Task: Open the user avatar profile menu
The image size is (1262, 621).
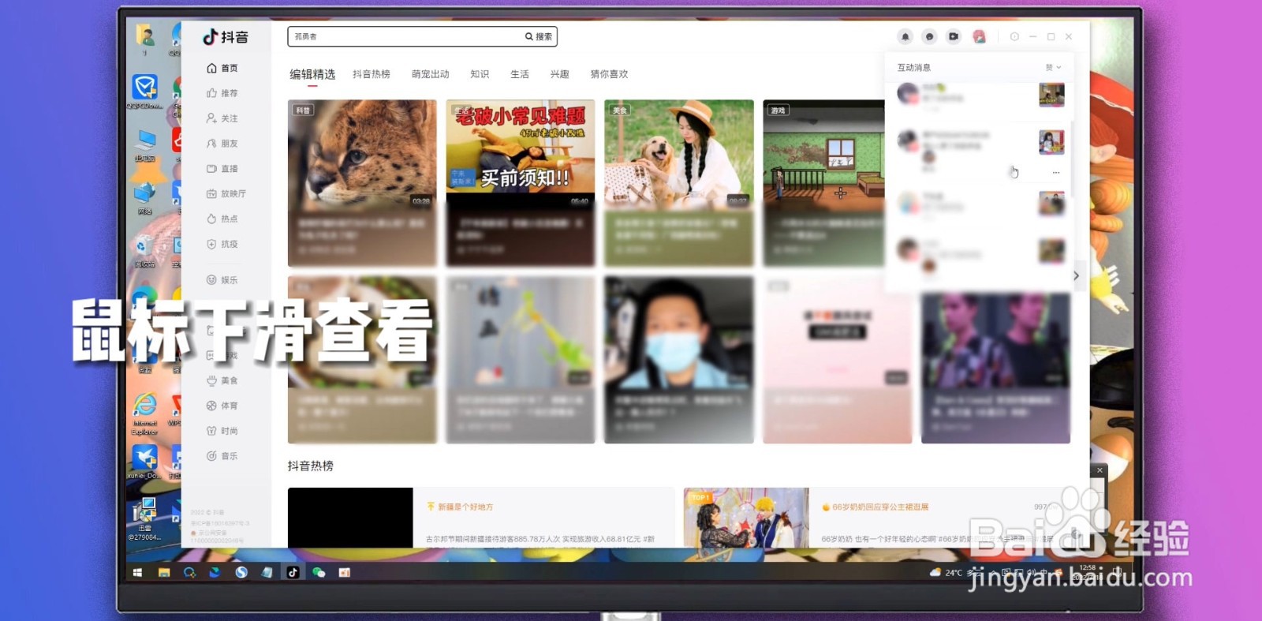Action: [979, 36]
